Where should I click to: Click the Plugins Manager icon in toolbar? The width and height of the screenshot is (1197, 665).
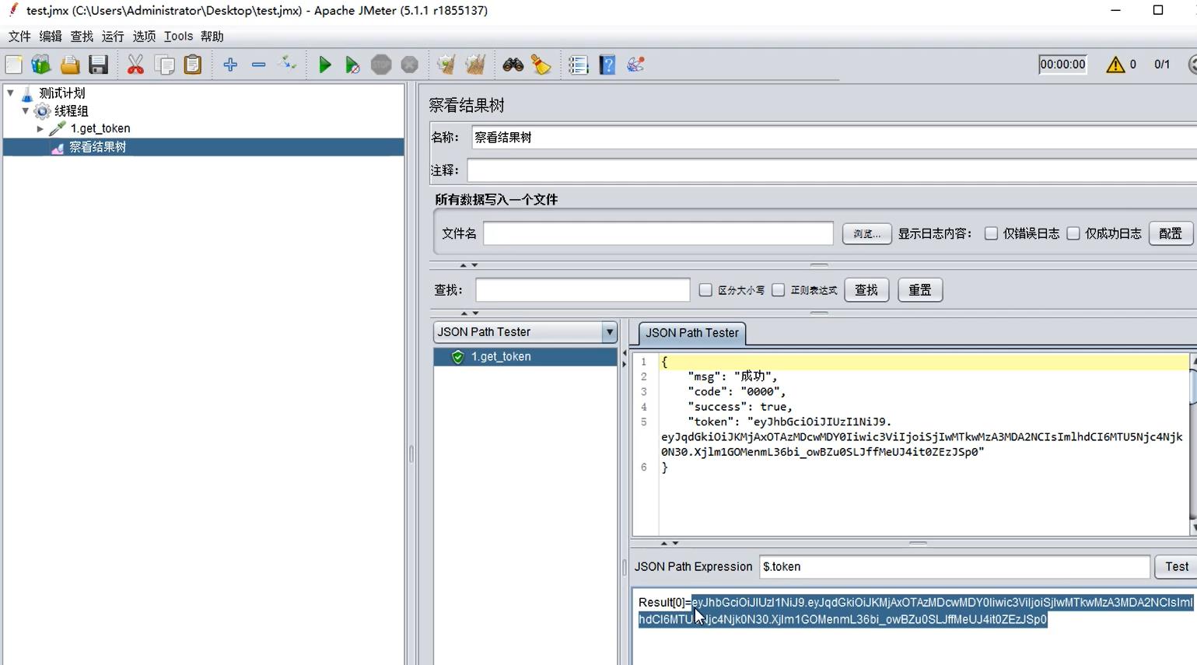tap(635, 65)
